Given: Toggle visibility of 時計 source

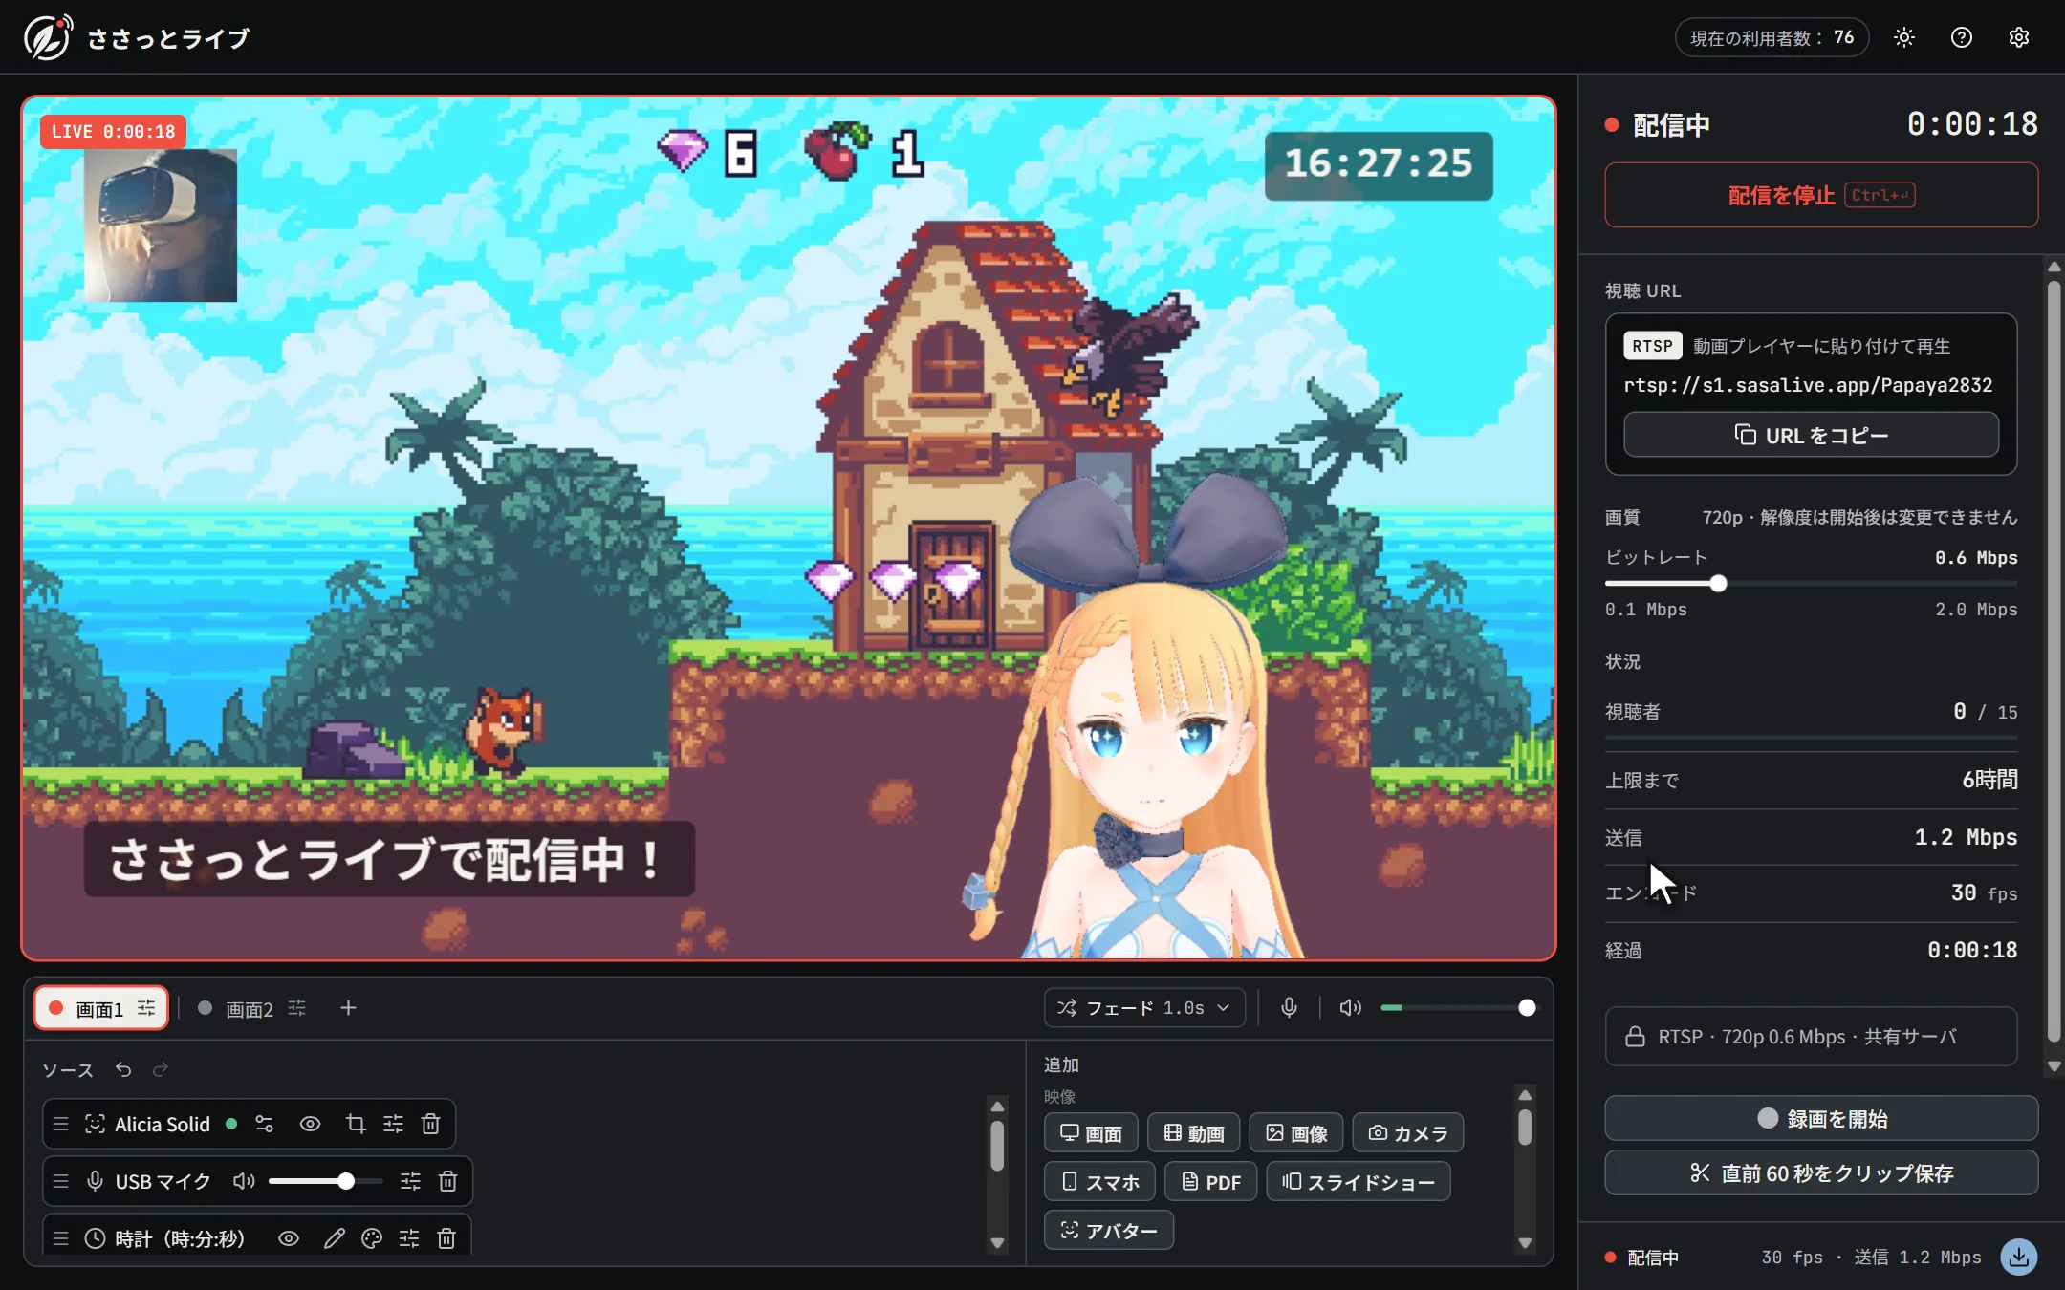Looking at the screenshot, I should [x=289, y=1238].
